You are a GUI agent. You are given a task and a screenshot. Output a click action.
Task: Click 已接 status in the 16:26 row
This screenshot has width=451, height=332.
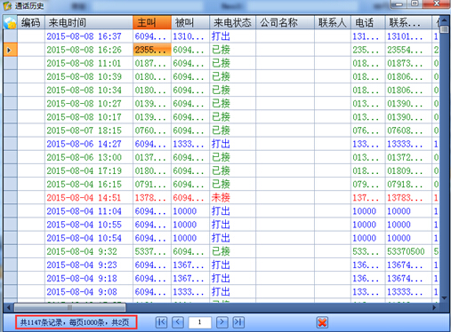(232, 50)
